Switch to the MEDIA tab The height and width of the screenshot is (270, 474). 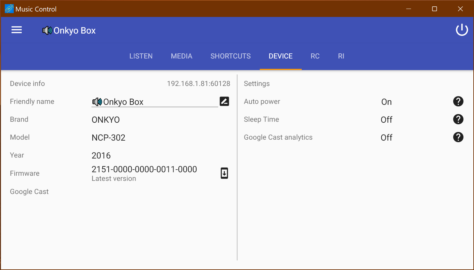tap(182, 56)
